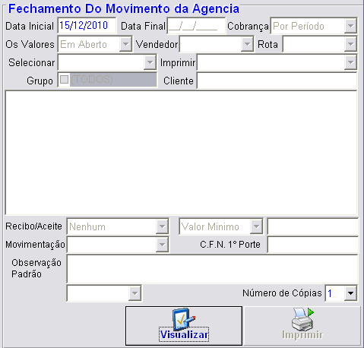Click the Data Inicial date field
This screenshot has height=348, width=364.
[x=87, y=26]
